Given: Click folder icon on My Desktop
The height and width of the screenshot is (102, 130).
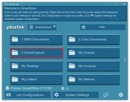Looking at the screenshot, I should pos(15,66).
